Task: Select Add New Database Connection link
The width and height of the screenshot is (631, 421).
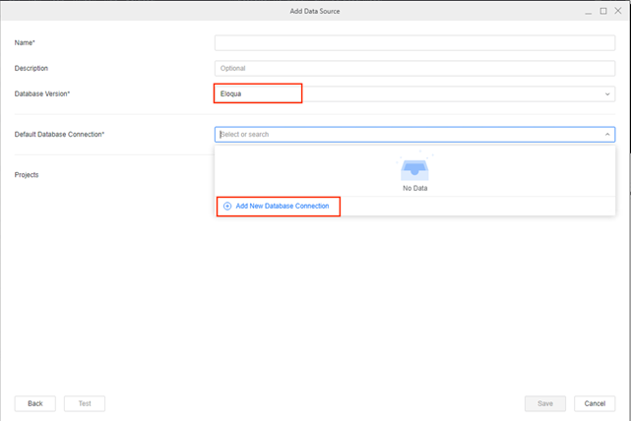Action: (x=283, y=206)
